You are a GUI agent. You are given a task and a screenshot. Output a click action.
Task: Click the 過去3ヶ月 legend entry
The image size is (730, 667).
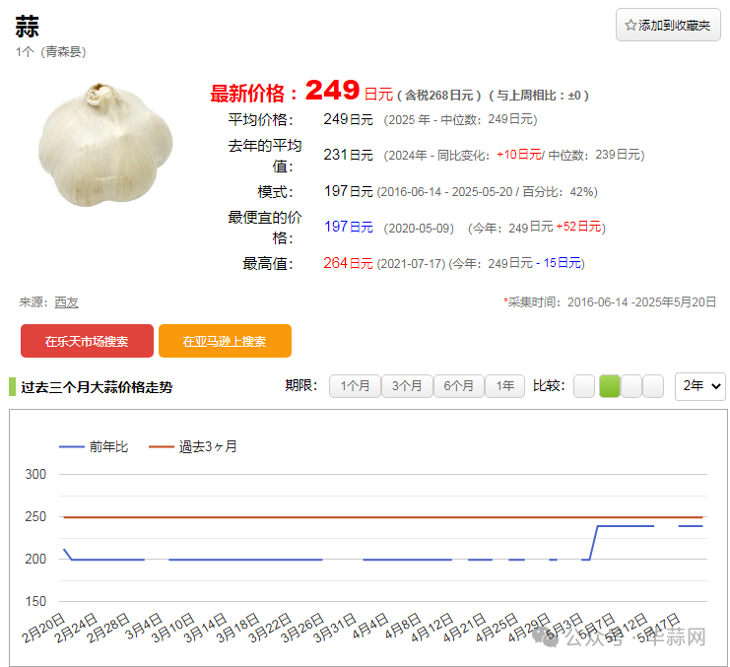tap(193, 447)
